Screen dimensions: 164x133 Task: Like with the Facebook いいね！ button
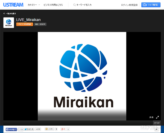(x=11, y=129)
